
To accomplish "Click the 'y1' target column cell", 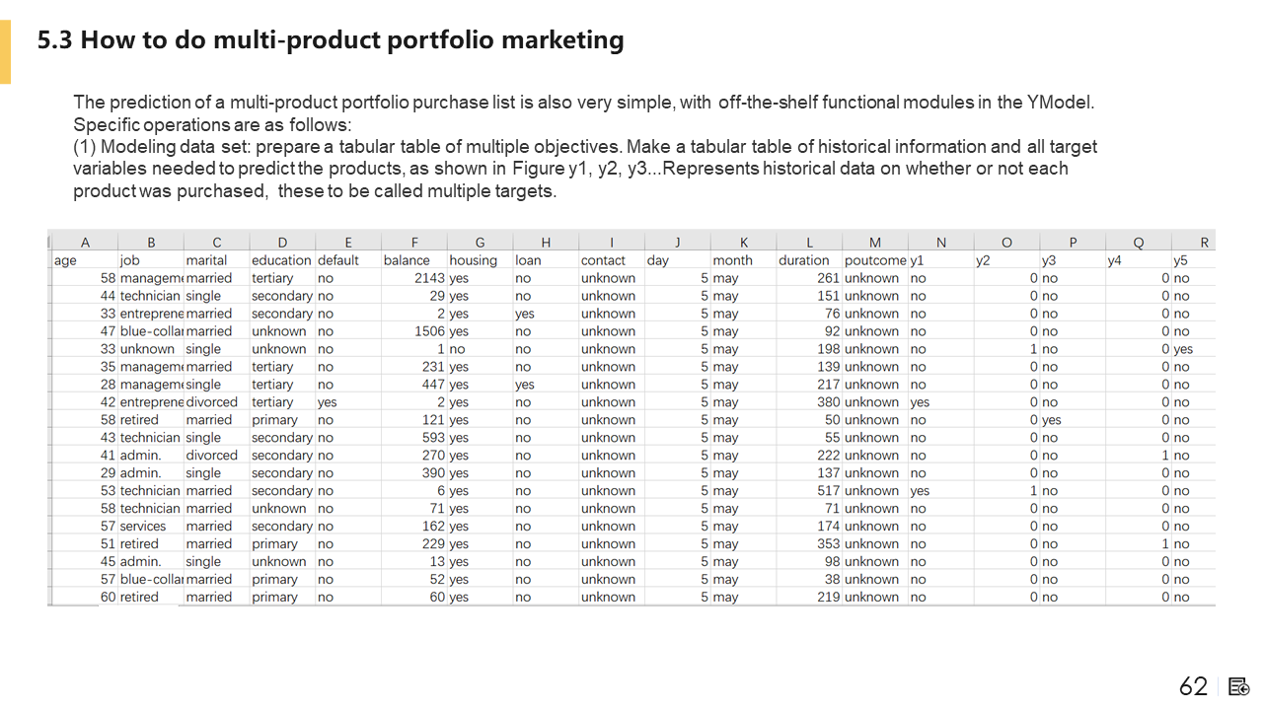I will tap(918, 260).
